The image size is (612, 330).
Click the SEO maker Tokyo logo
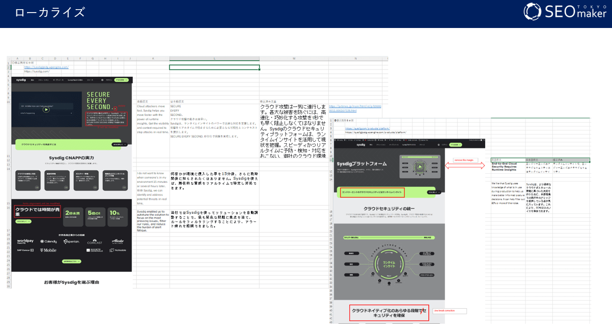565,12
